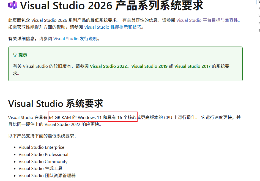Click the Visual Studio 系统要求 section heading
Image resolution: width=260 pixels, height=181 pixels.
(56, 104)
